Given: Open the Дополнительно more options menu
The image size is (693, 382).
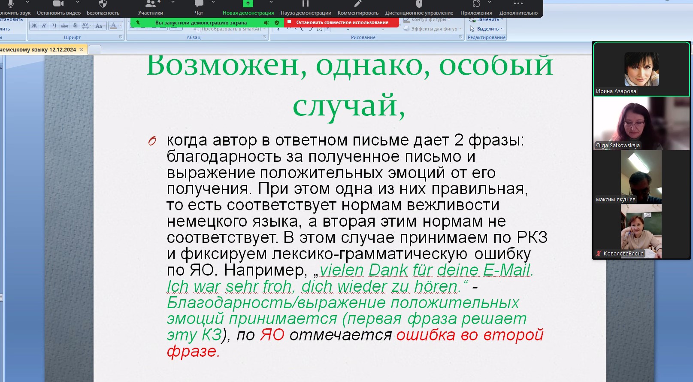Looking at the screenshot, I should coord(518,4).
